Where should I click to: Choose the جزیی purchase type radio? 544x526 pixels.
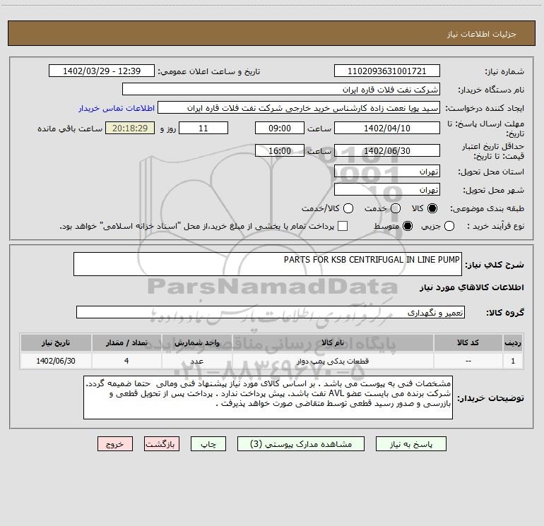point(449,226)
